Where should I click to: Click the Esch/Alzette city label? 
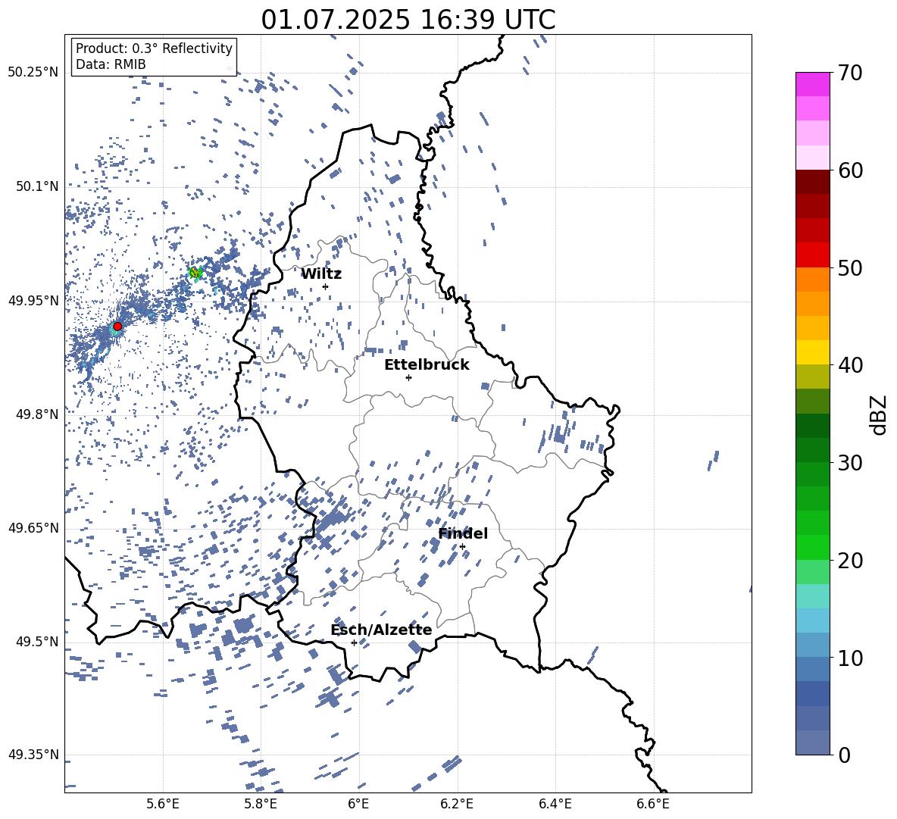(382, 630)
